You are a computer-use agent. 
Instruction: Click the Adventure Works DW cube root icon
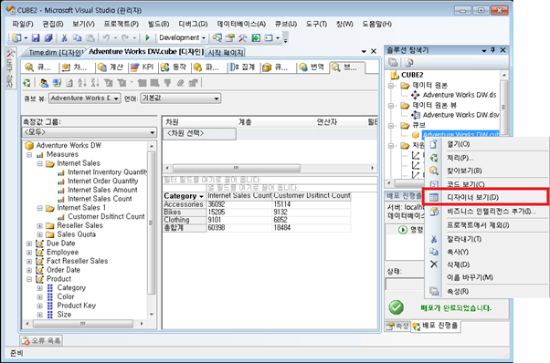29,145
